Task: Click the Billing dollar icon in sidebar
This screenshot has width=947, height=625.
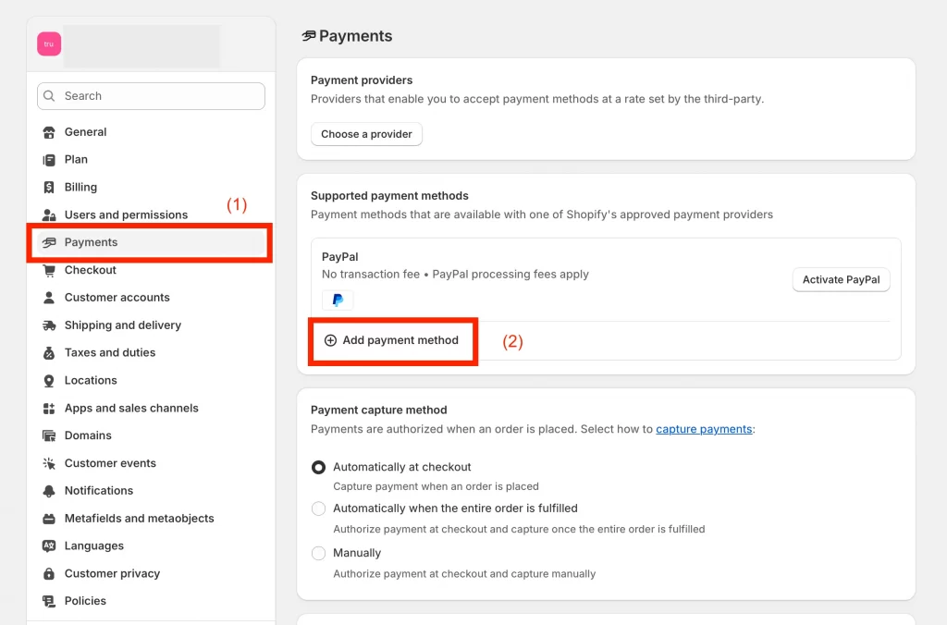Action: [x=49, y=187]
